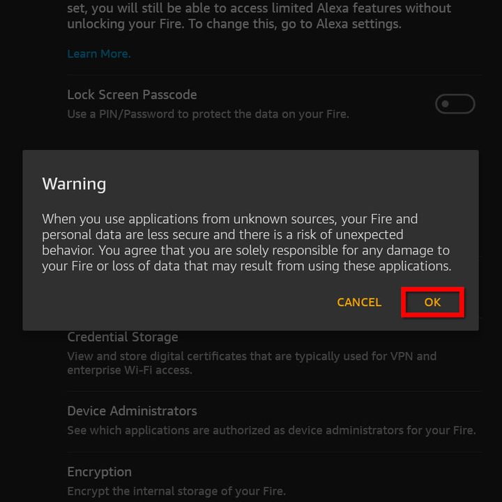
Task: Open Device Administrators settings
Action: tap(132, 411)
